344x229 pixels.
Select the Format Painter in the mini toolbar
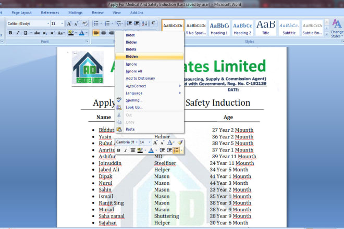coord(180,142)
